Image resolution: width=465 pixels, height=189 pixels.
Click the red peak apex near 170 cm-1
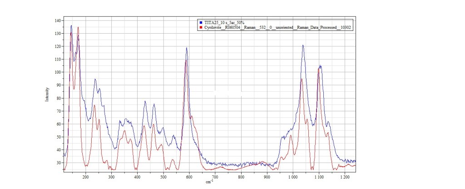coord(78,27)
